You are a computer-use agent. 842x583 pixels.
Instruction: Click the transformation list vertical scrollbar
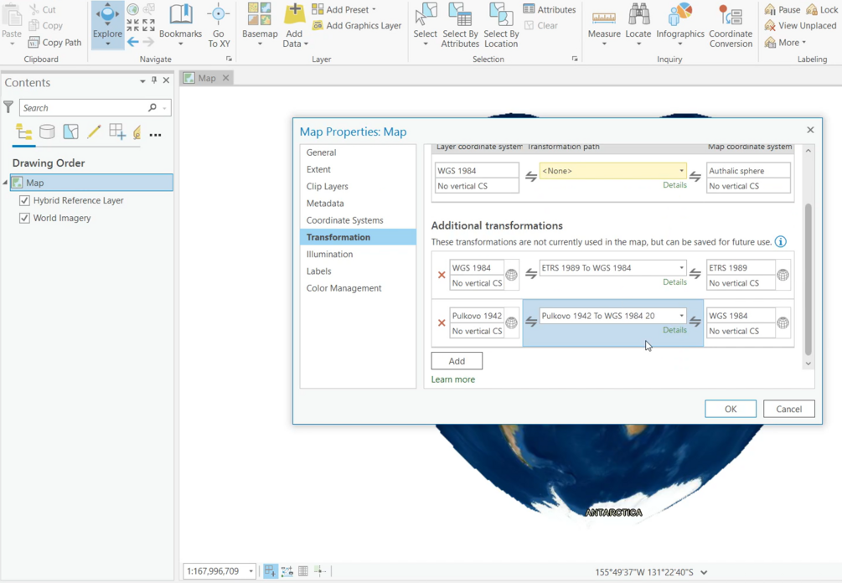pyautogui.click(x=808, y=279)
